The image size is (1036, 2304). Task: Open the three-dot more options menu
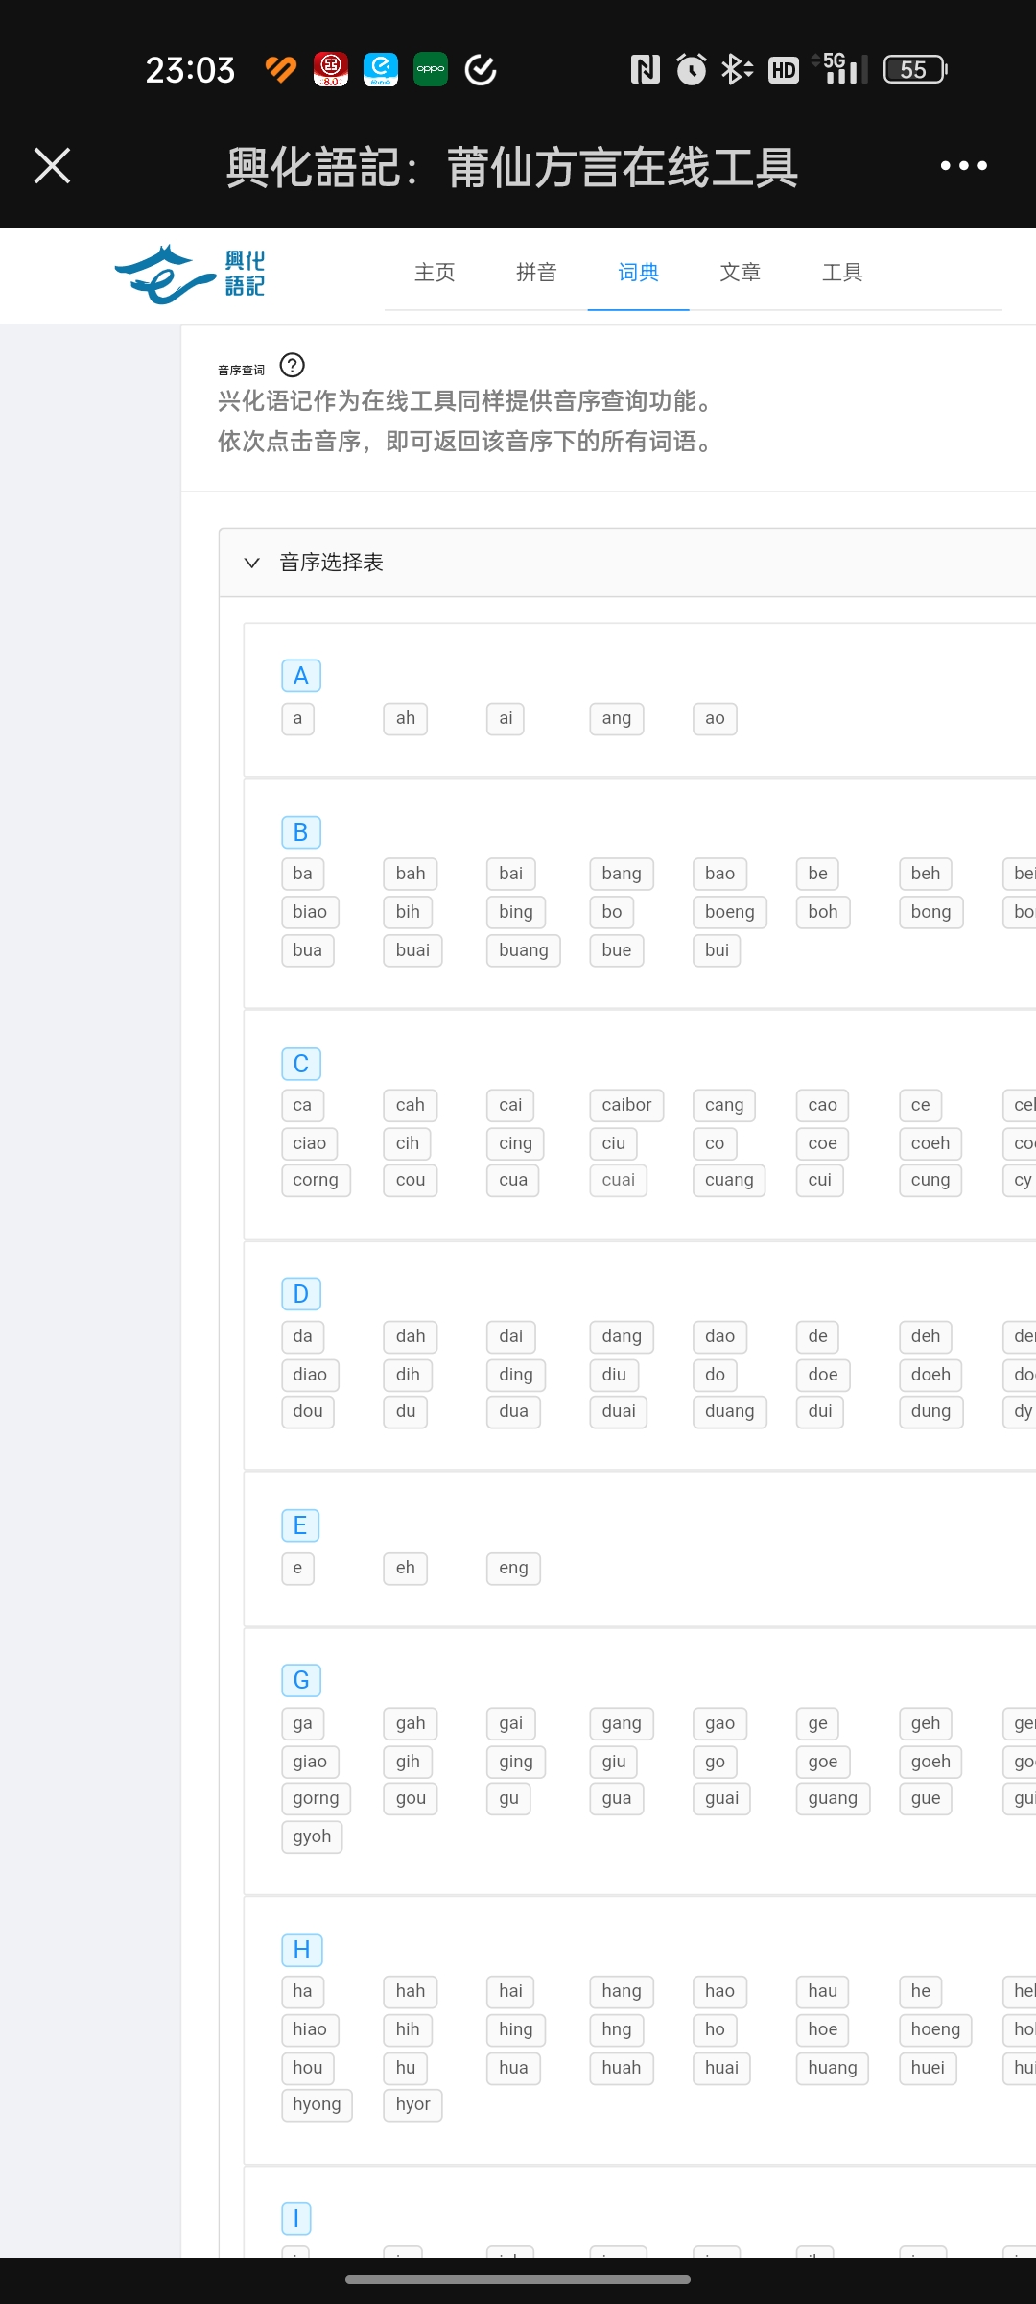tap(963, 165)
